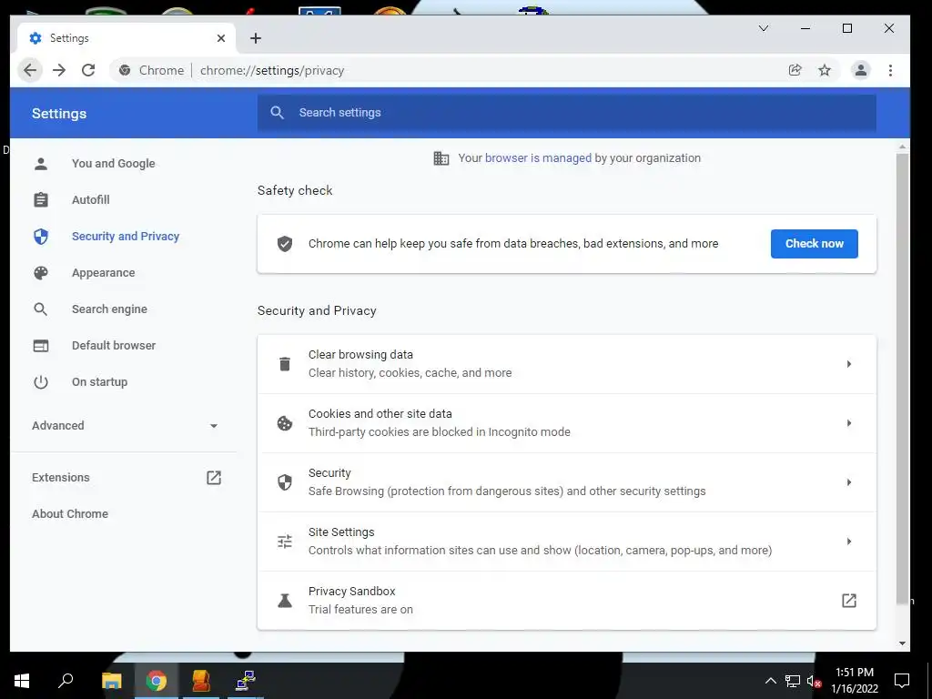Screen dimensions: 932x699
Task: Open Windows taskbar search
Action: [66, 681]
